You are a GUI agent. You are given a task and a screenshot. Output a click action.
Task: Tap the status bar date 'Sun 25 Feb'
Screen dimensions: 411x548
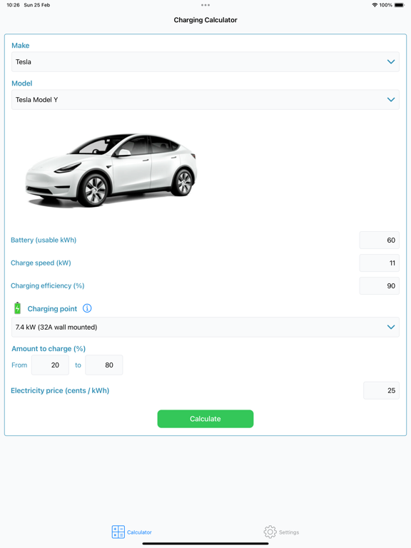click(36, 5)
